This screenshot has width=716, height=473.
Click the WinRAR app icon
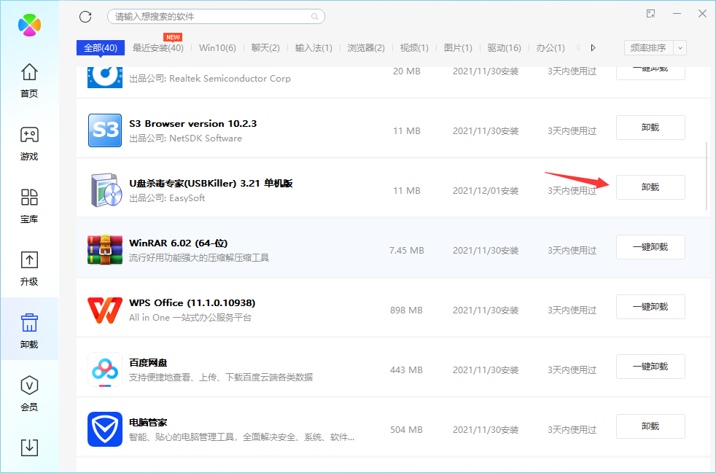click(105, 250)
